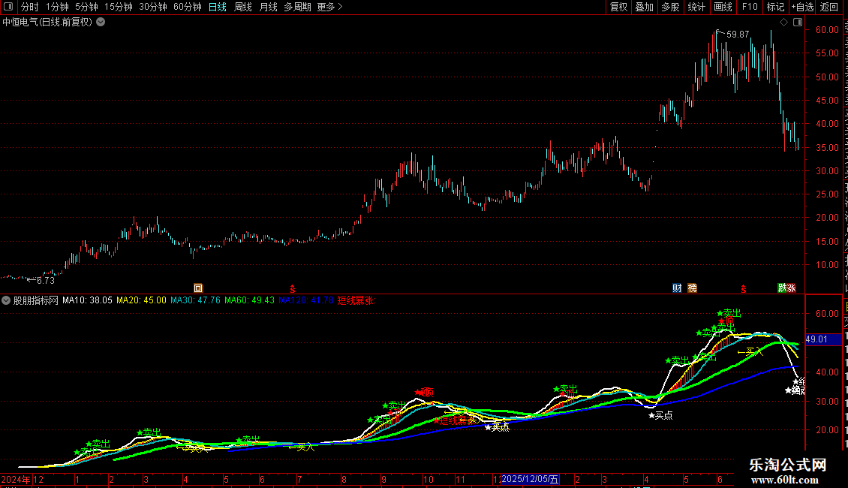The width and height of the screenshot is (848, 488).
Task: Click the yellow 买入 signal near month 7
Action: [x=301, y=447]
